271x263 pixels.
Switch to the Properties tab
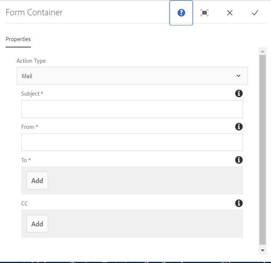(x=18, y=39)
